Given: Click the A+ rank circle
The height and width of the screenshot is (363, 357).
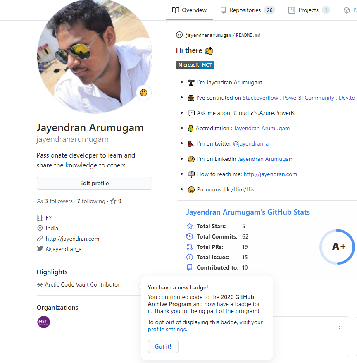Looking at the screenshot, I should point(337,247).
